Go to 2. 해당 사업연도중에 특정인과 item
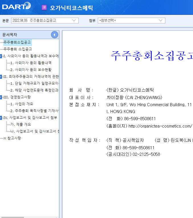This screenshot has width=193, height=218. coord(34,90)
